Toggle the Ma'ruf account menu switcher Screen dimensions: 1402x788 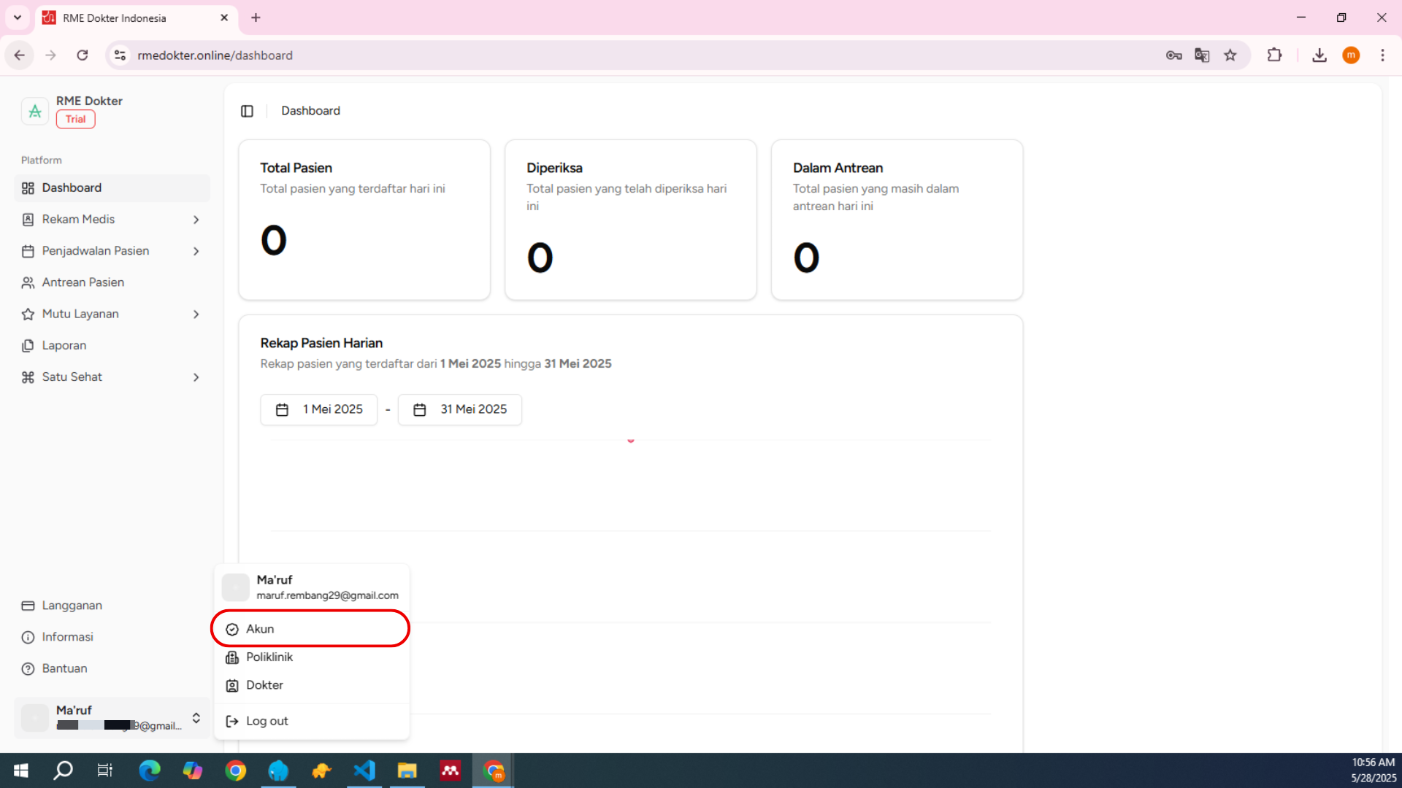(x=196, y=718)
